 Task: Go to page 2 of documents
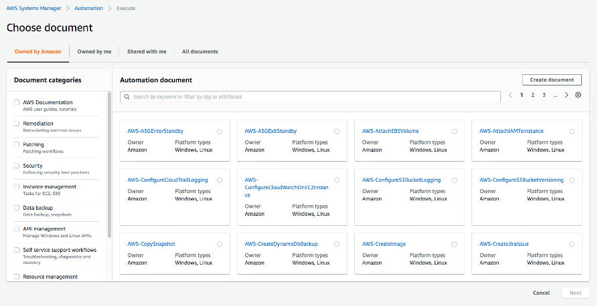click(533, 95)
